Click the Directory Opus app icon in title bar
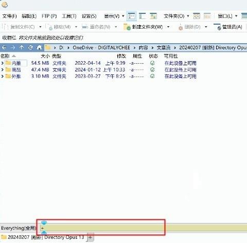 pyautogui.click(x=5, y=5)
